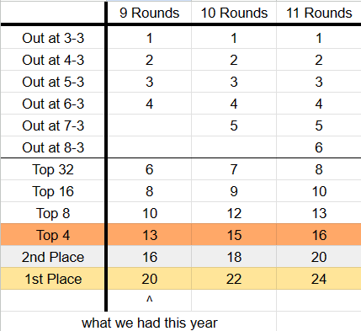Image resolution: width=361 pixels, height=331 pixels.
Task: Select the empty top-left corner cell
Action: pos(53,13)
